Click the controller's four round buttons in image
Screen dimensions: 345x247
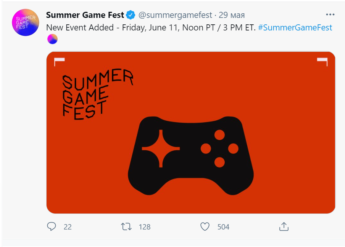click(x=219, y=148)
